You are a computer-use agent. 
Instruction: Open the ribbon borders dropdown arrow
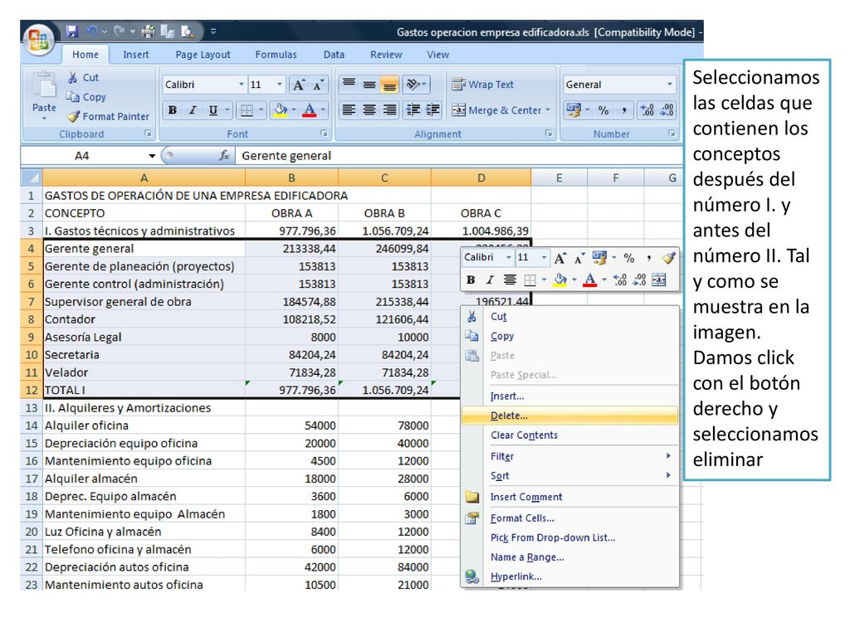pyautogui.click(x=261, y=110)
